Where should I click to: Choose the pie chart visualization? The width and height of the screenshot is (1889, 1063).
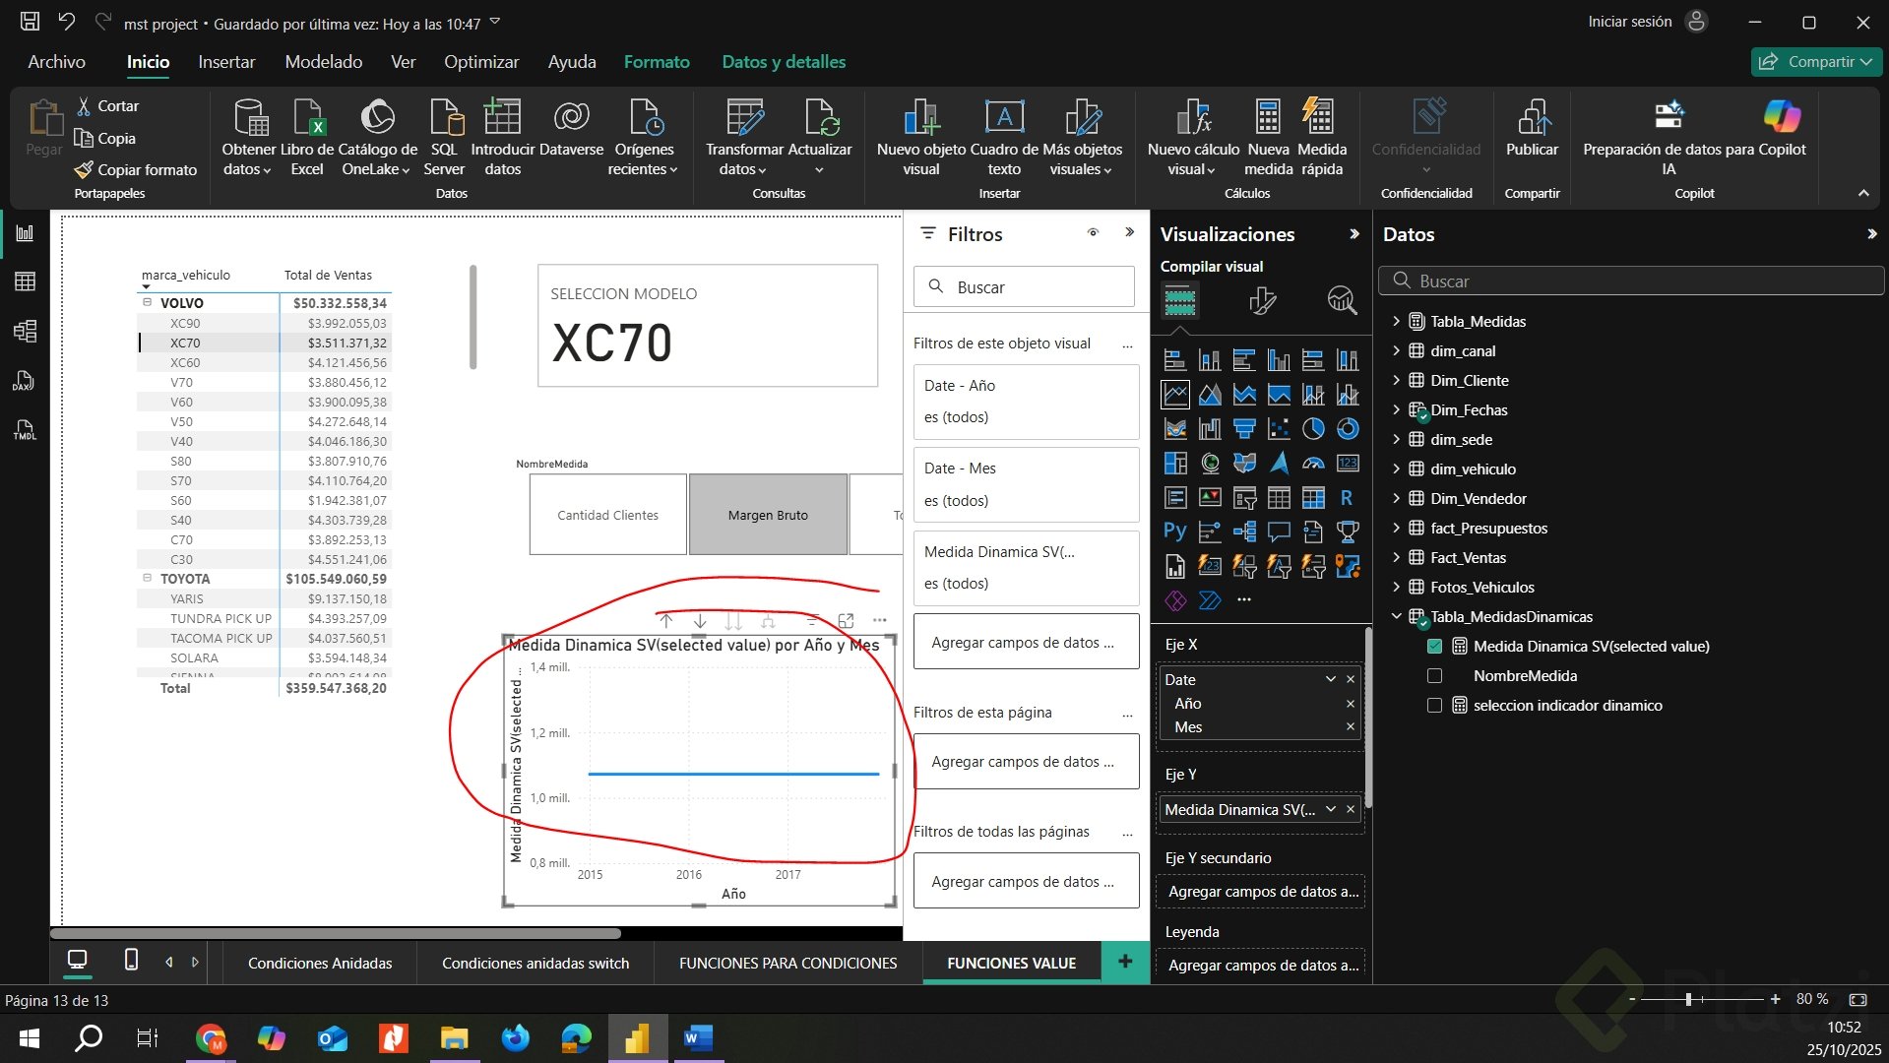pyautogui.click(x=1313, y=429)
